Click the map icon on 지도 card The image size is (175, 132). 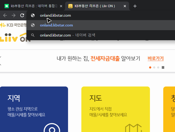pyautogui.click(x=134, y=128)
